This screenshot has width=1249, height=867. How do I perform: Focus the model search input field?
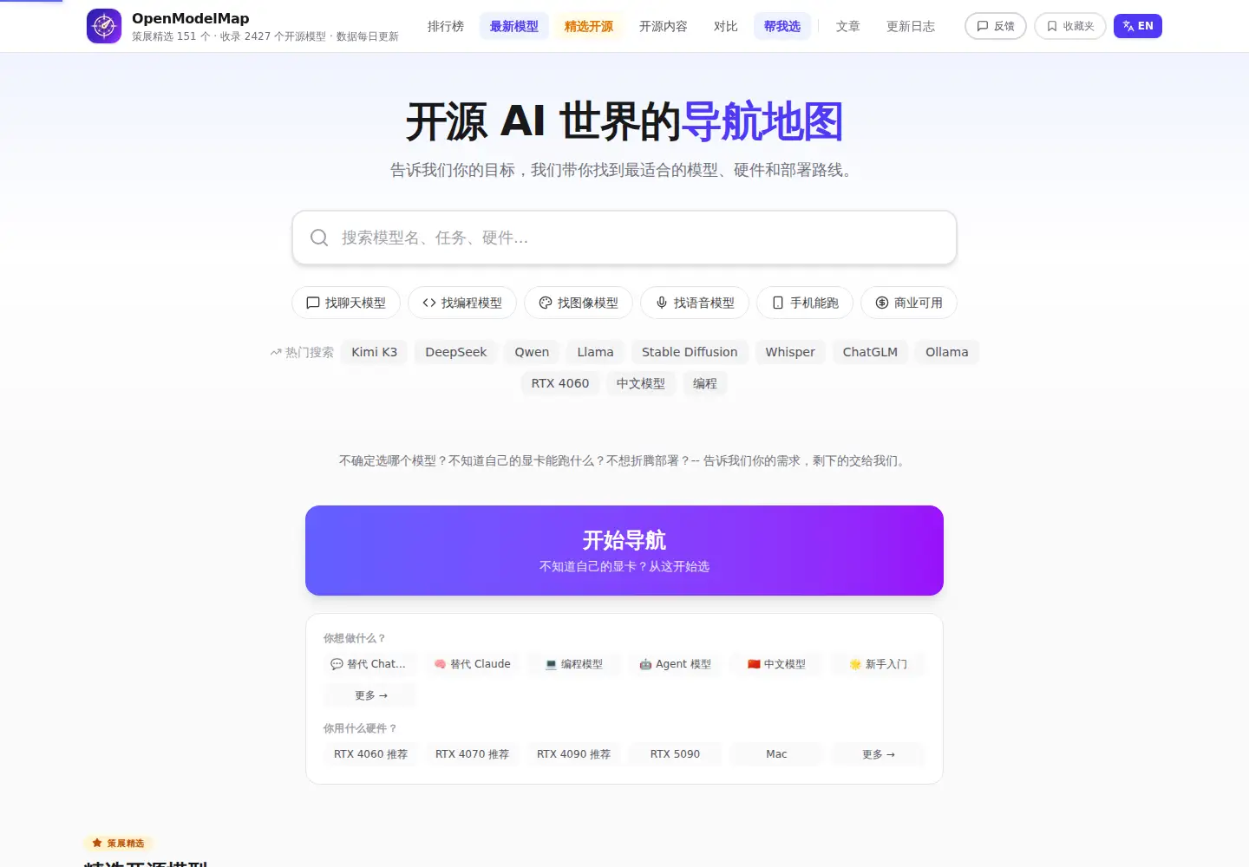click(x=624, y=238)
